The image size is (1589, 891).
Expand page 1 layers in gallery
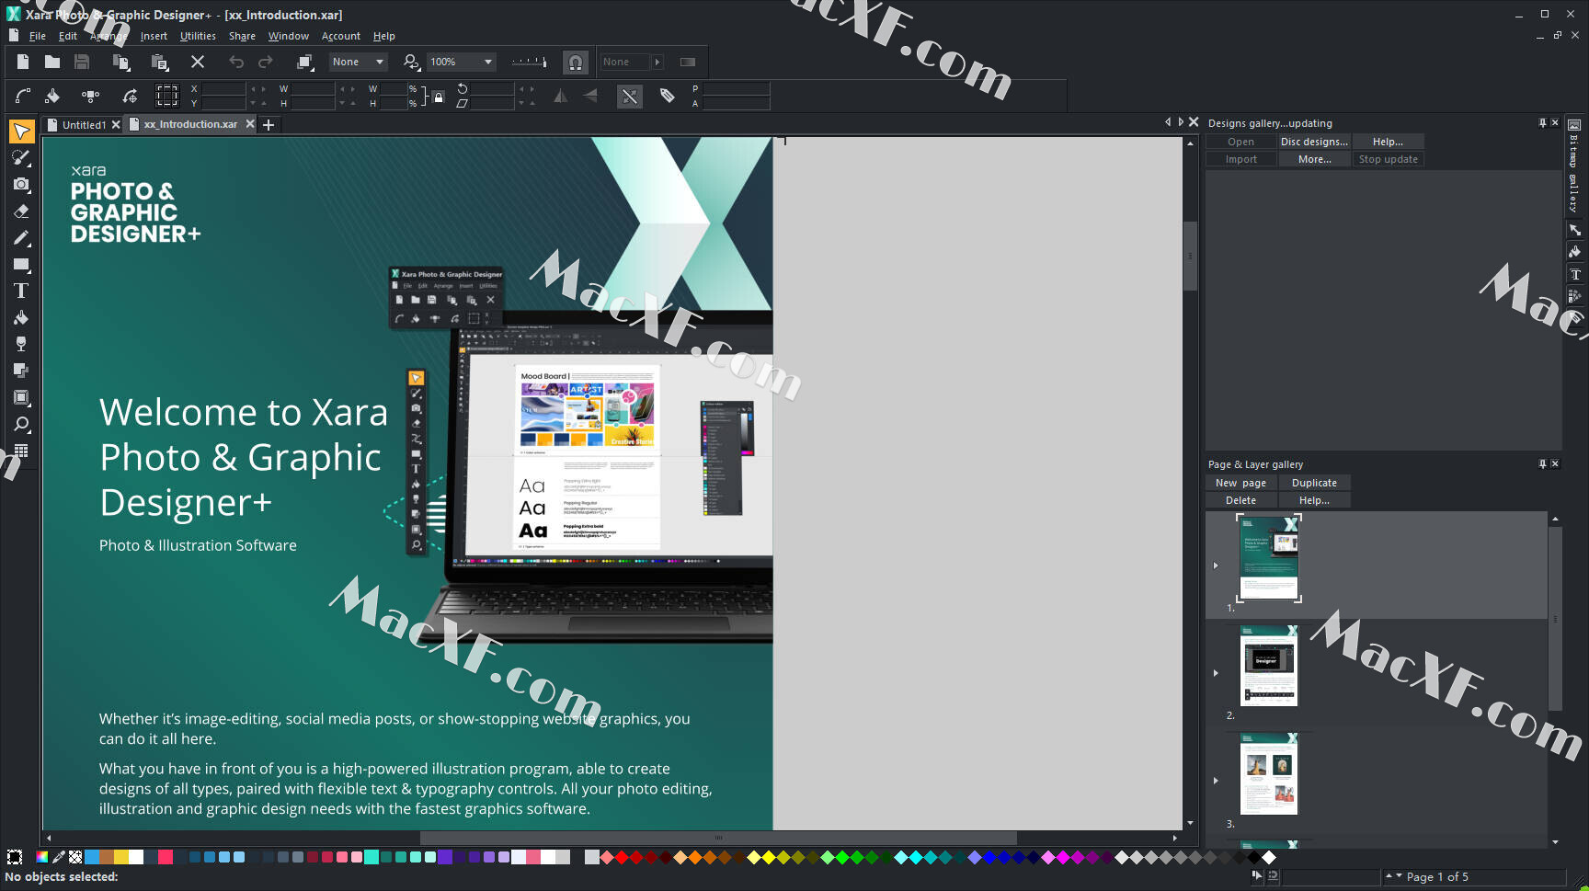tap(1216, 565)
